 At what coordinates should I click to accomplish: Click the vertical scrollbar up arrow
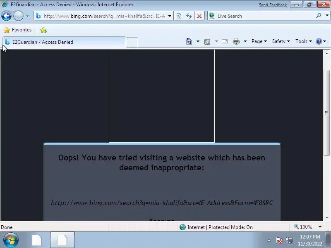pos(327,53)
